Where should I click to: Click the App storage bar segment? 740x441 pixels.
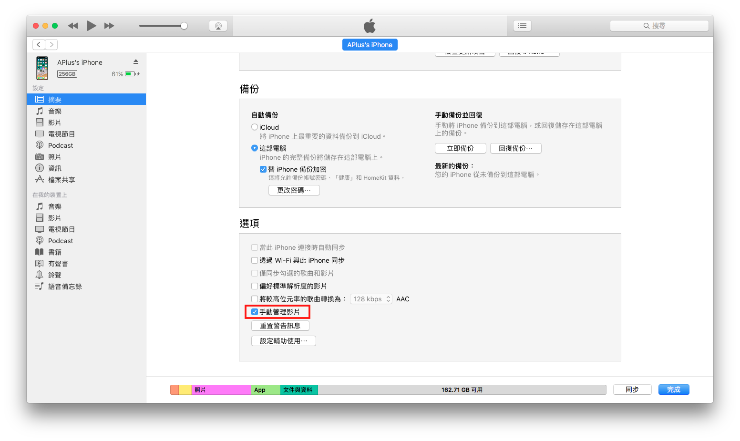[266, 390]
